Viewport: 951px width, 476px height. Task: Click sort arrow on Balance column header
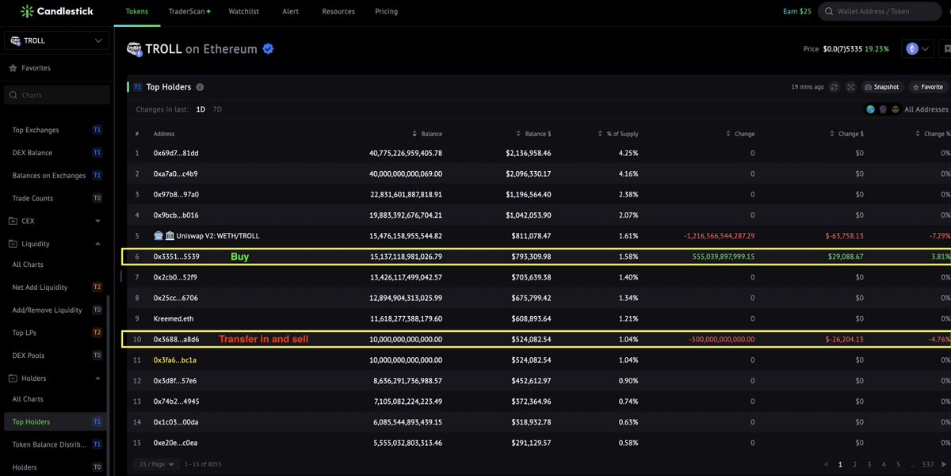tap(414, 135)
